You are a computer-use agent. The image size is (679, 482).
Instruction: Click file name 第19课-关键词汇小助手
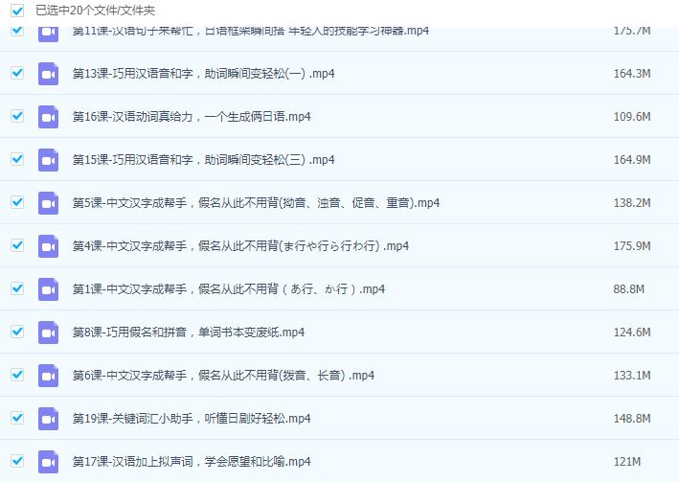coord(192,419)
